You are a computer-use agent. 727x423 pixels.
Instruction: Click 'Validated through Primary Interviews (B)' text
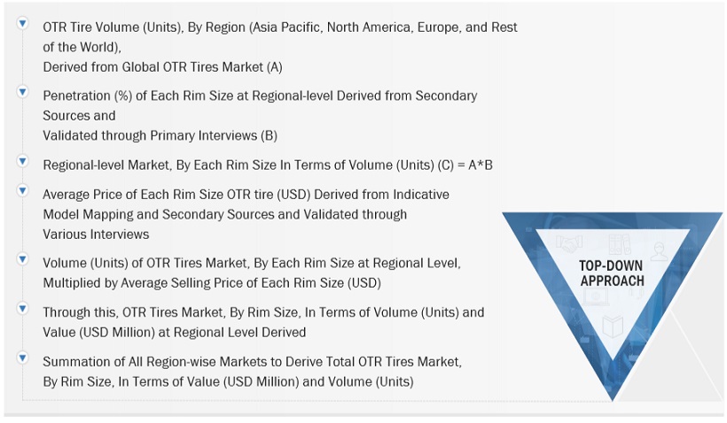click(160, 135)
